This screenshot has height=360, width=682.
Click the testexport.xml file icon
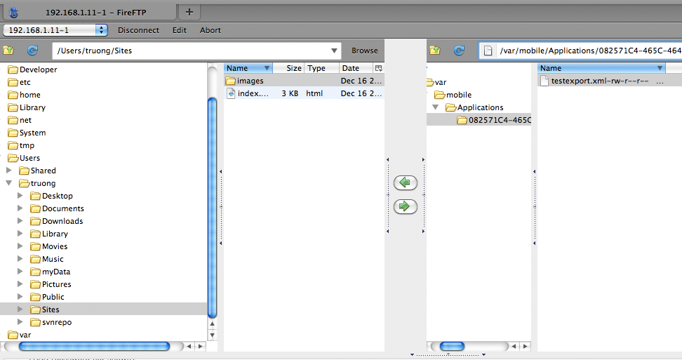tap(544, 81)
